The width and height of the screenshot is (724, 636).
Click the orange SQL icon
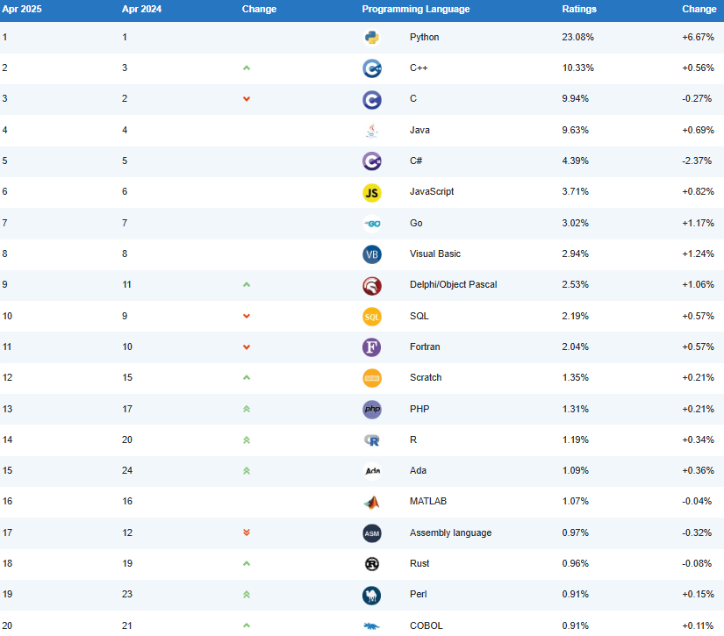click(x=371, y=317)
